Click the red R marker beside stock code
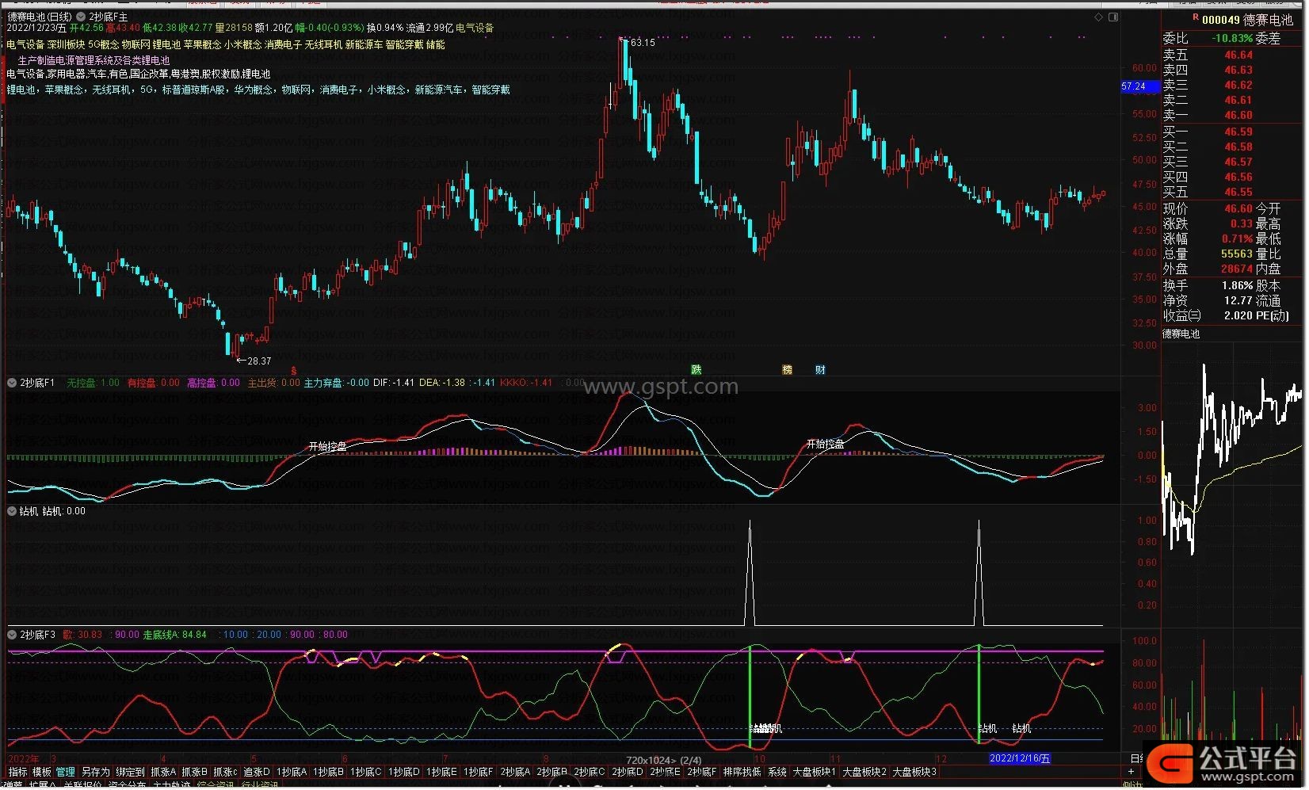1309x790 pixels. 1196,17
